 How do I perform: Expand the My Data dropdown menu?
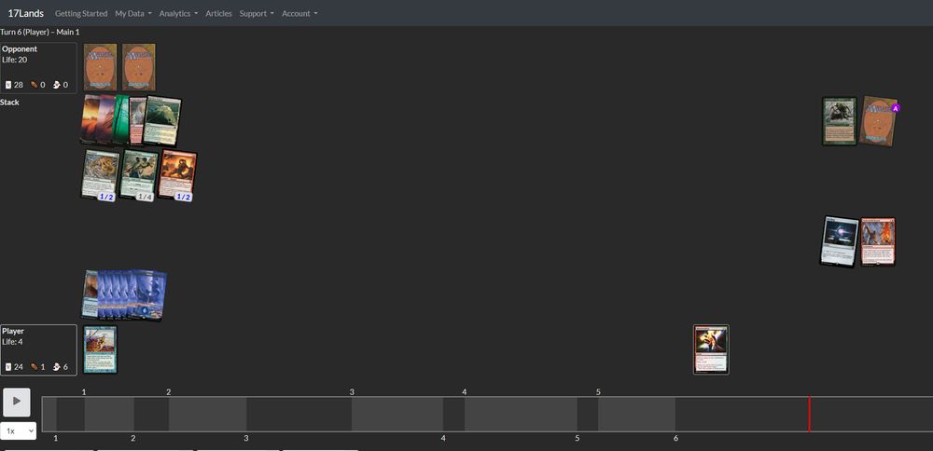133,13
